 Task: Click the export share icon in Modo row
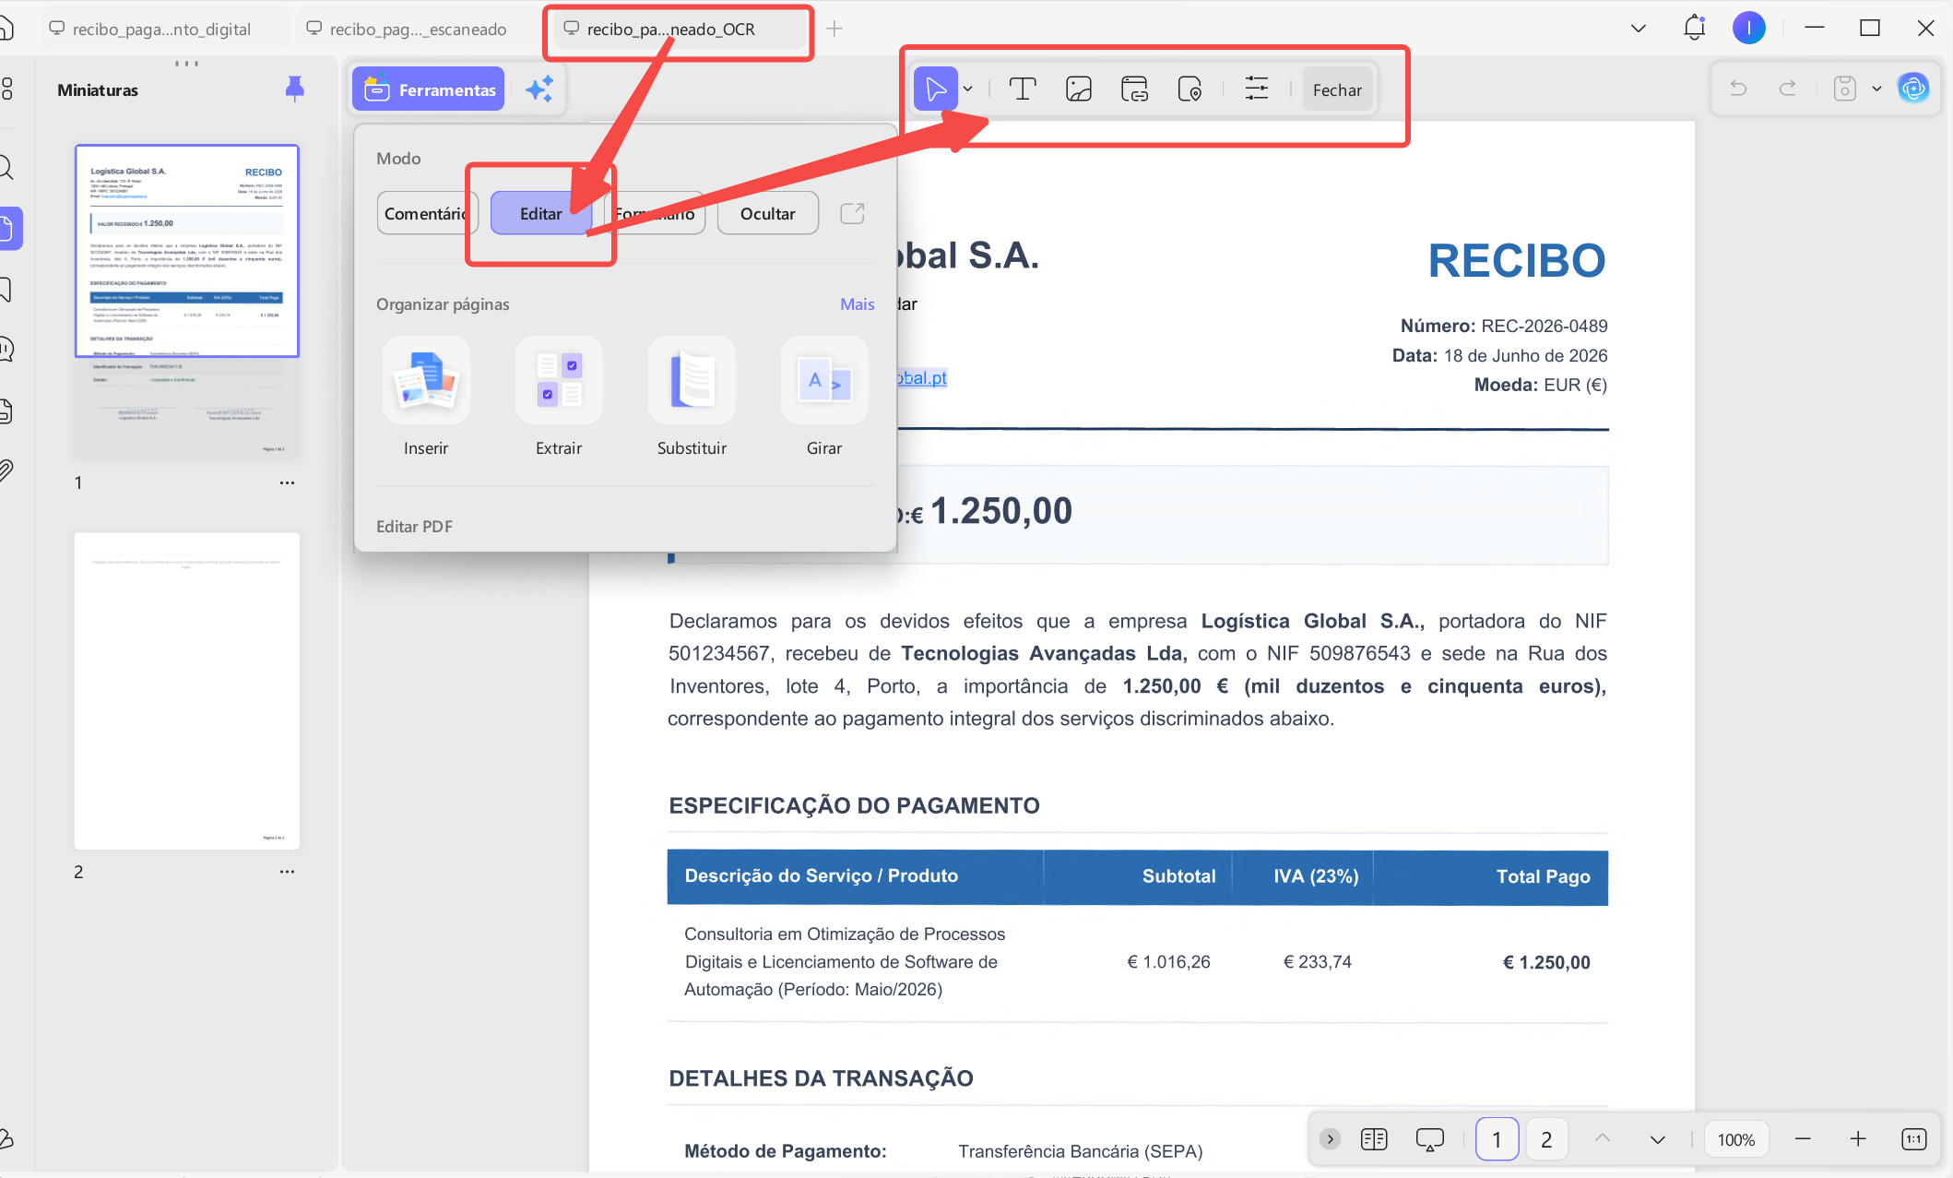(x=852, y=213)
